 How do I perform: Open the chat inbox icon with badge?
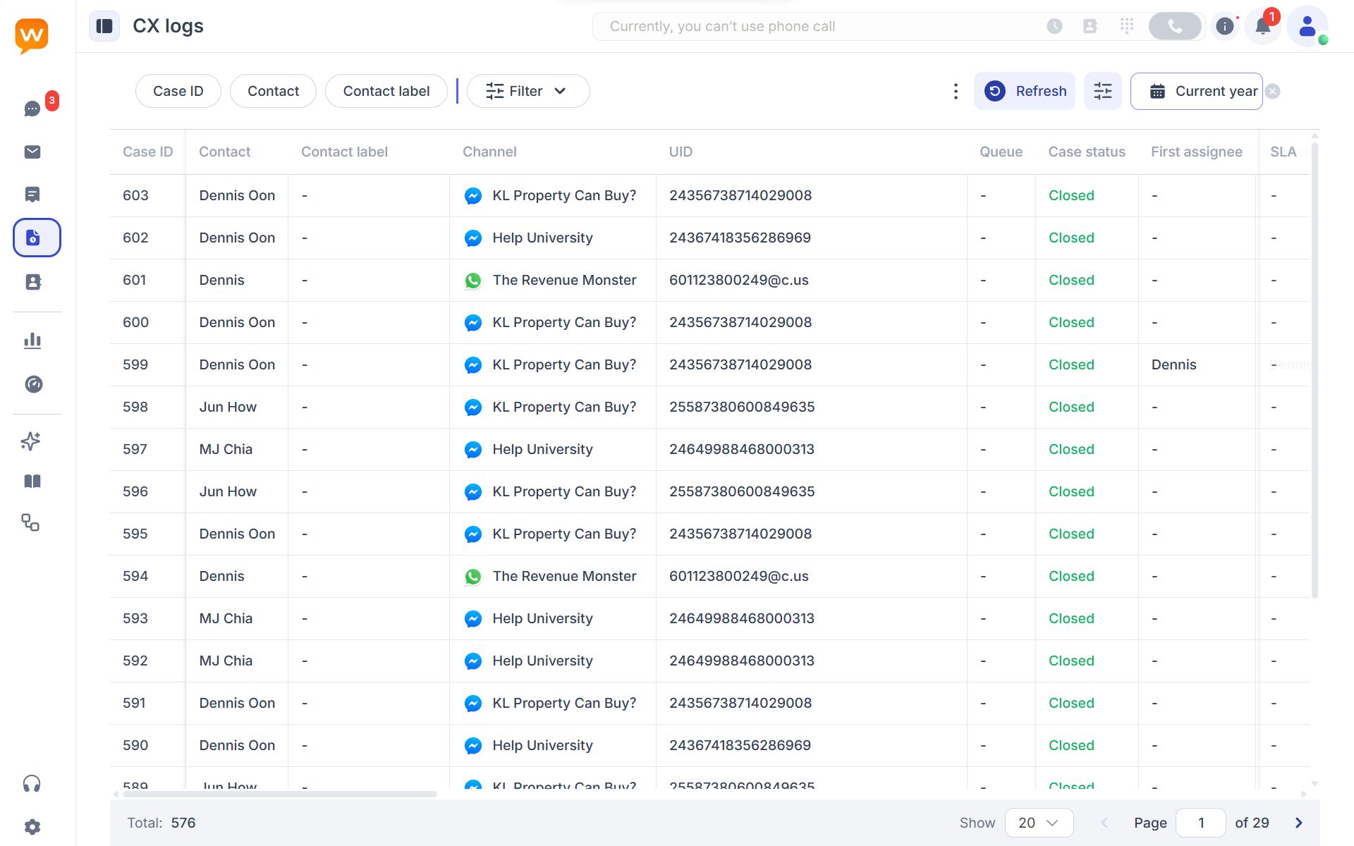32,109
